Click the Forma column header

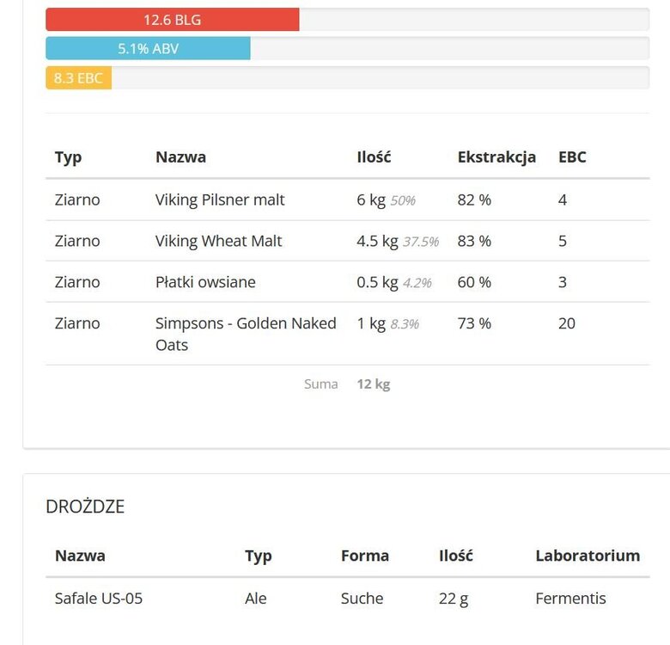tap(365, 556)
